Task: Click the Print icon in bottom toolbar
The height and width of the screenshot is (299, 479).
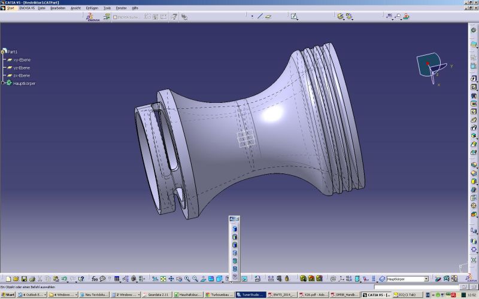Action: (32, 279)
